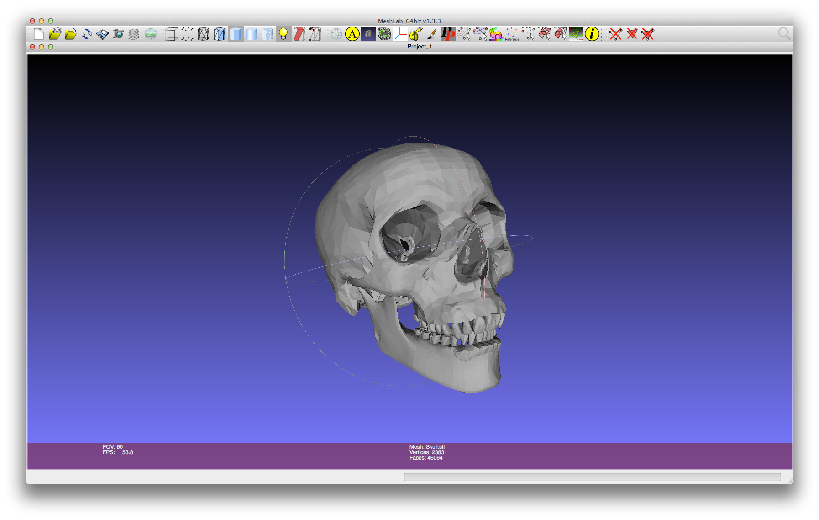Image resolution: width=819 pixels, height=520 pixels.
Task: Click the progress bar in status bar
Action: [592, 477]
